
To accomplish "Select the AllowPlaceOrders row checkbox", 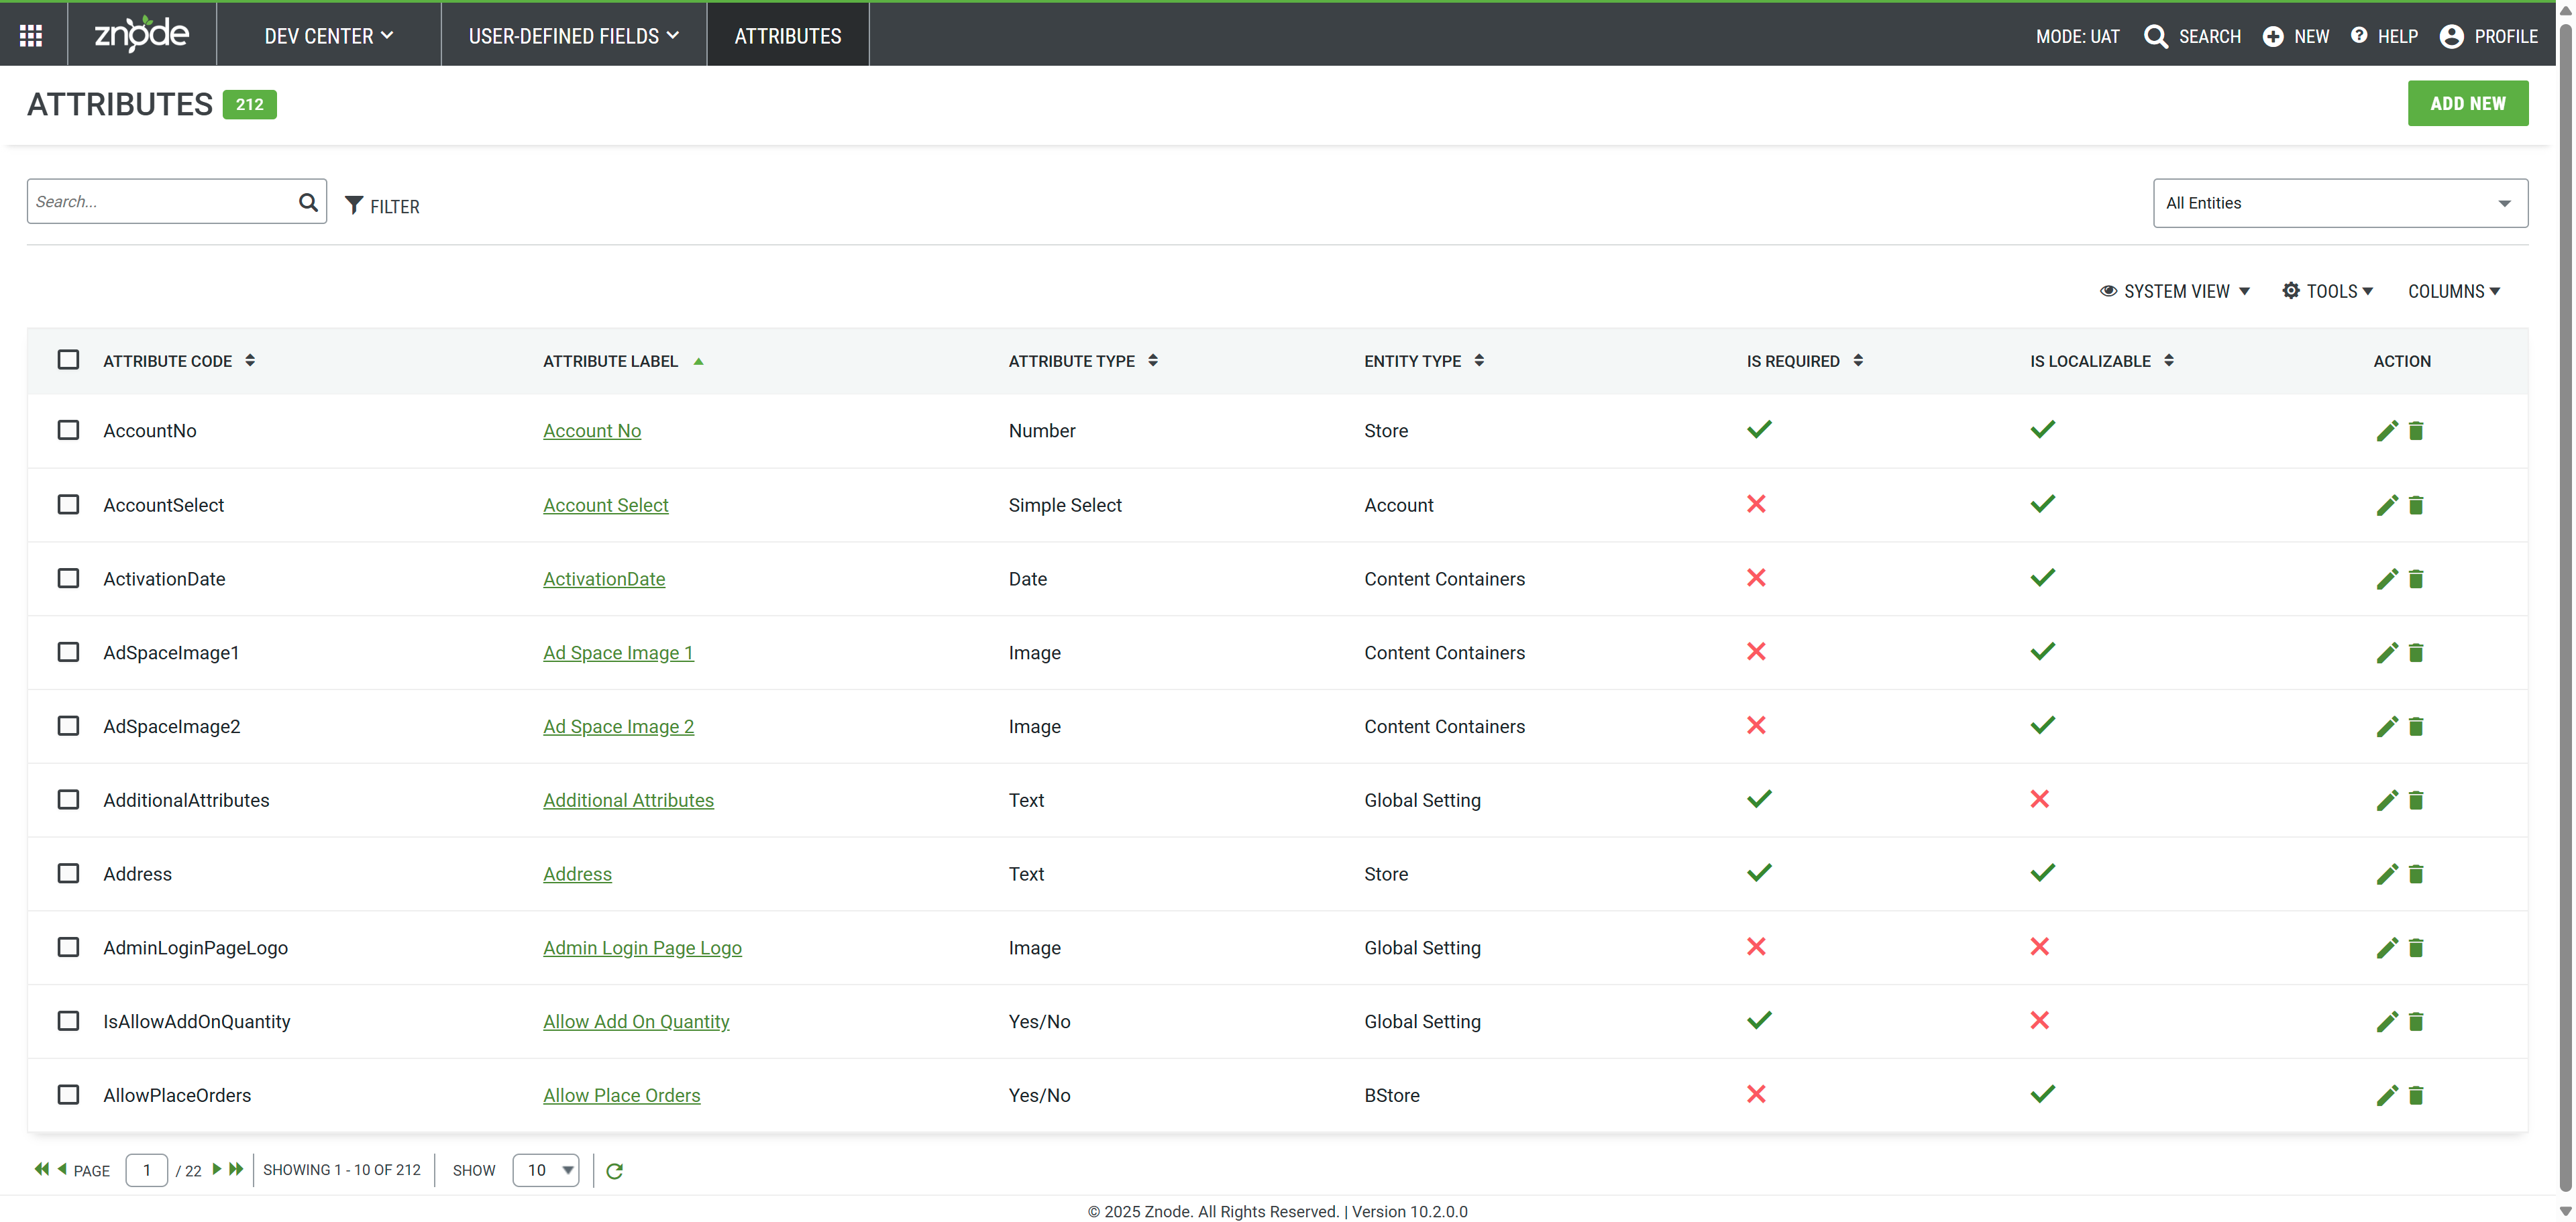I will [68, 1094].
